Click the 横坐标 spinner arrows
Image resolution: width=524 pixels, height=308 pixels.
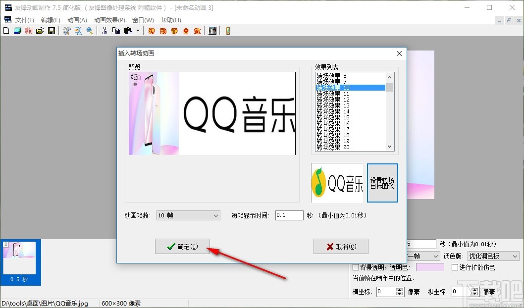click(400, 292)
